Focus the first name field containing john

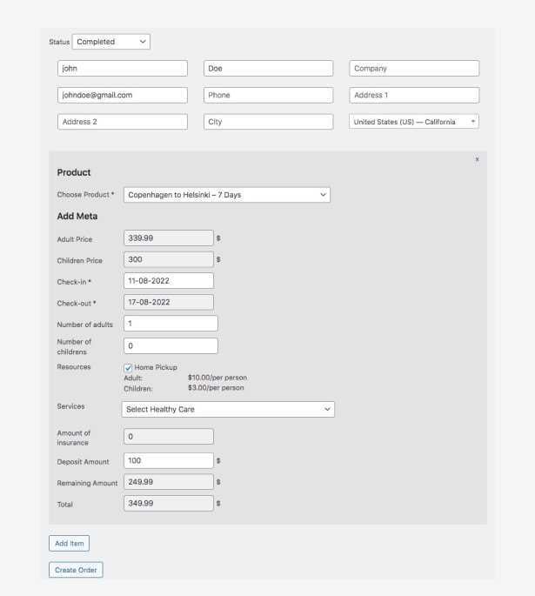[x=123, y=69]
